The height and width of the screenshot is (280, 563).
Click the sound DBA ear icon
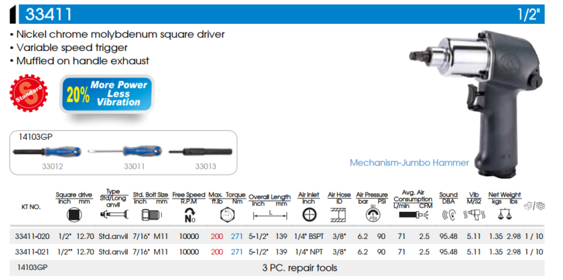[x=448, y=214]
